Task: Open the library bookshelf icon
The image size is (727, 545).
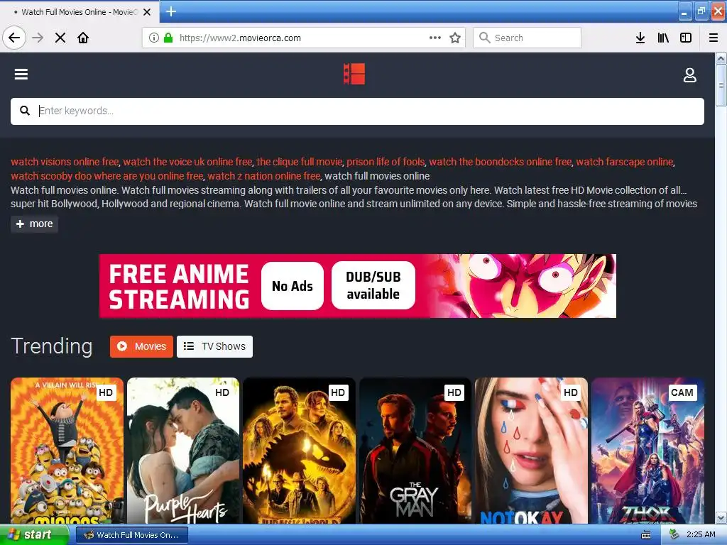Action: click(x=663, y=38)
